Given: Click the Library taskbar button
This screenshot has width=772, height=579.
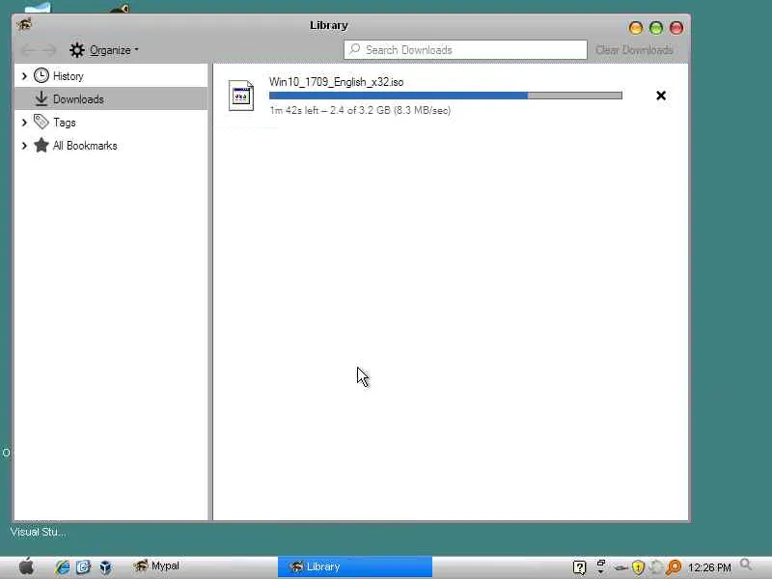Looking at the screenshot, I should coord(355,566).
